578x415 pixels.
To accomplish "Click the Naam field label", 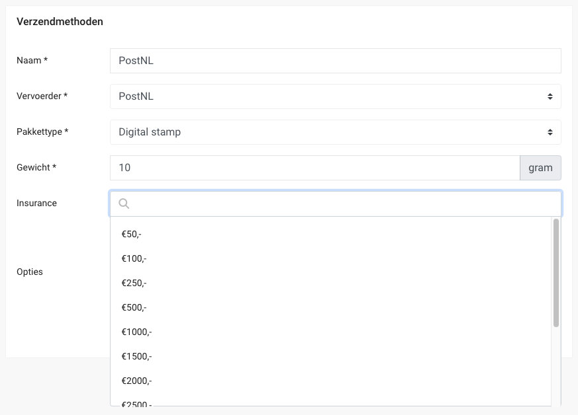I will pos(32,61).
